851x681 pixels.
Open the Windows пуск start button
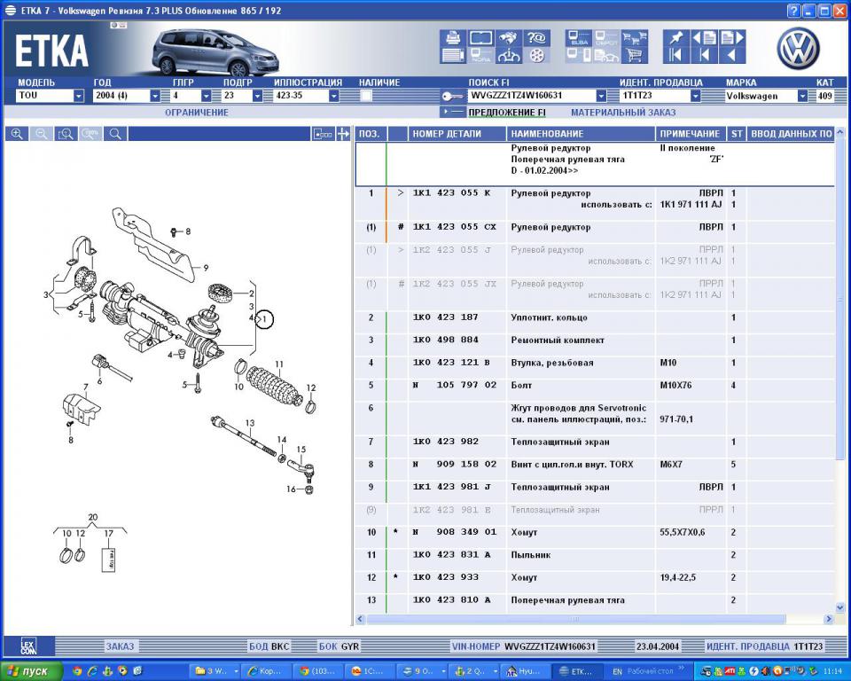[31, 671]
